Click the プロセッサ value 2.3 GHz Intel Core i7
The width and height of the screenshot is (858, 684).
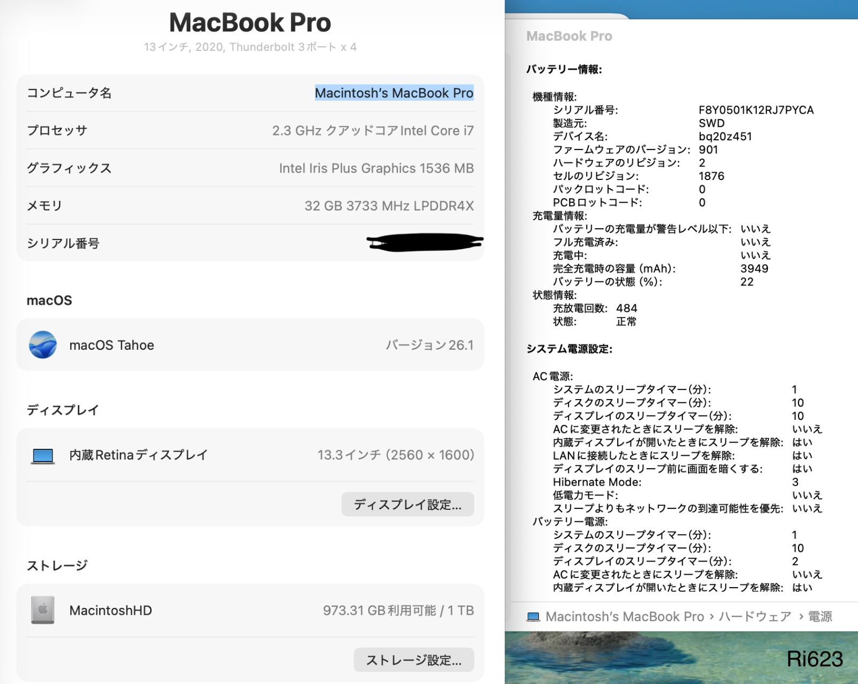(373, 131)
